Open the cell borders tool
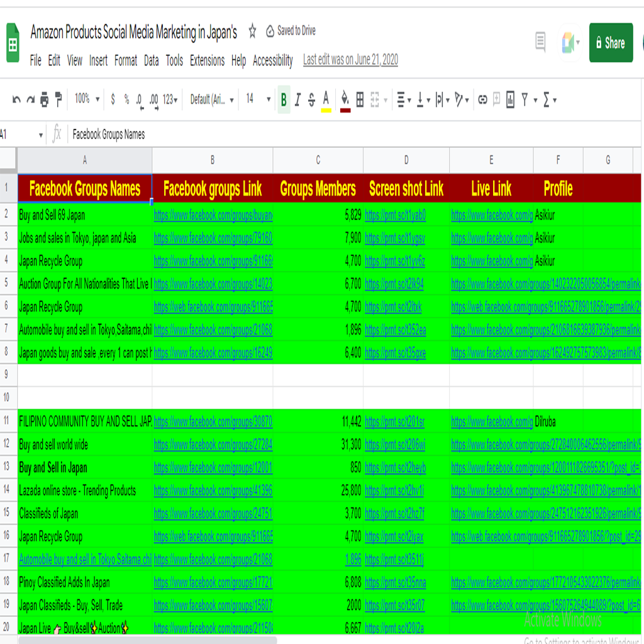The height and width of the screenshot is (644, 644). 360,99
